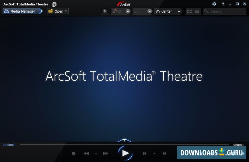The image size is (249, 162).
Task: Click the playback progress seek bar
Action: pos(124,145)
